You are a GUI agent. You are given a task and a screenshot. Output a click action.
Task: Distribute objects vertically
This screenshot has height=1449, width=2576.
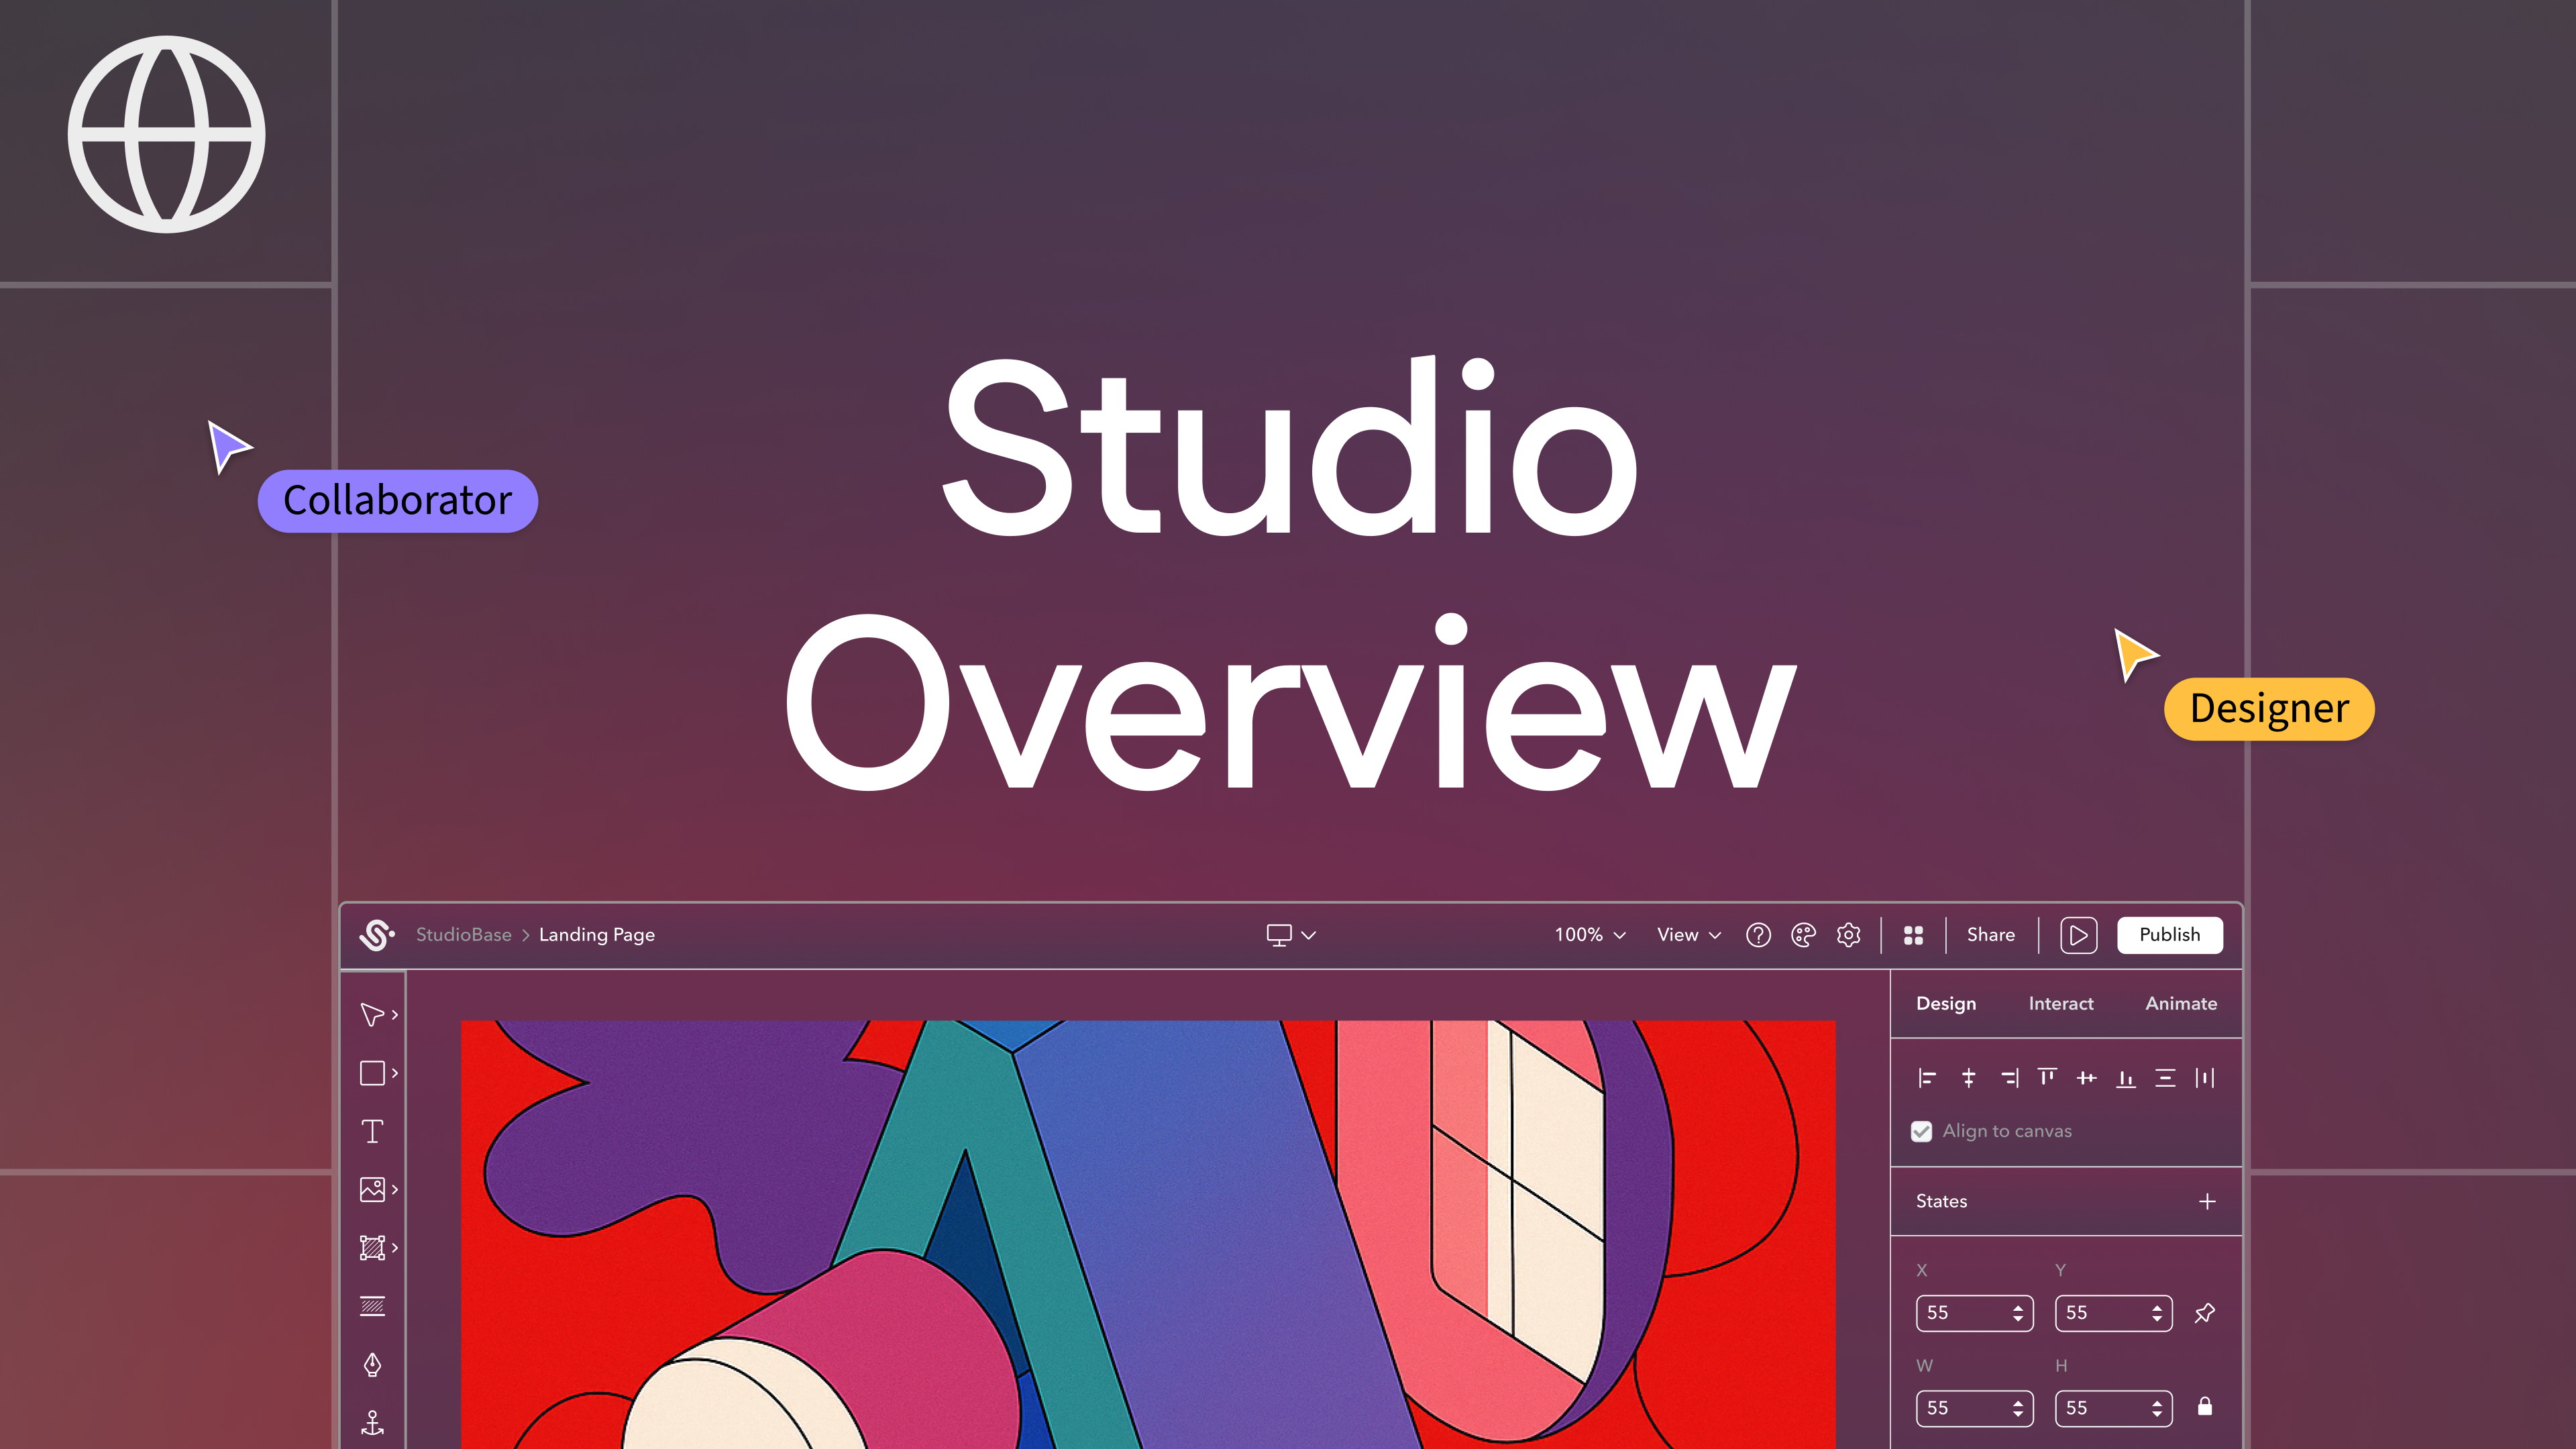[2165, 1077]
